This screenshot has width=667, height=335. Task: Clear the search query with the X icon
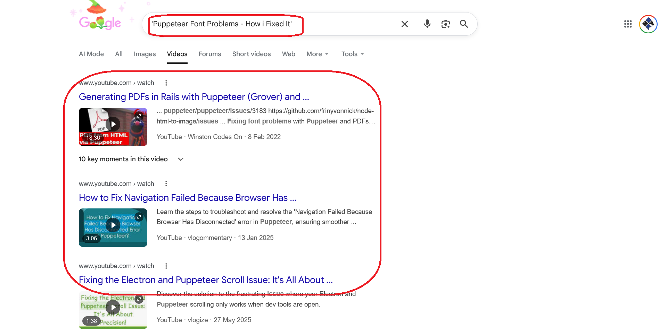coord(404,24)
